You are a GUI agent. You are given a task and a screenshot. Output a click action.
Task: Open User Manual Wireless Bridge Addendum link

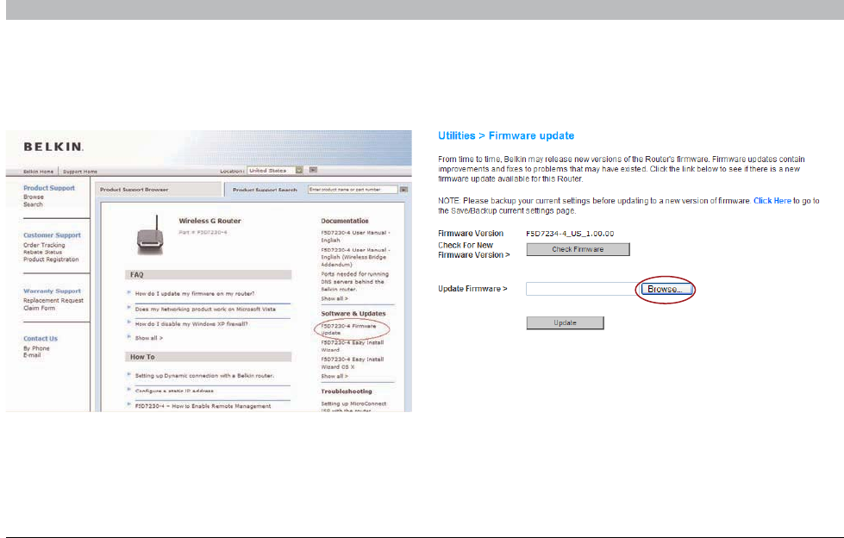355,258
